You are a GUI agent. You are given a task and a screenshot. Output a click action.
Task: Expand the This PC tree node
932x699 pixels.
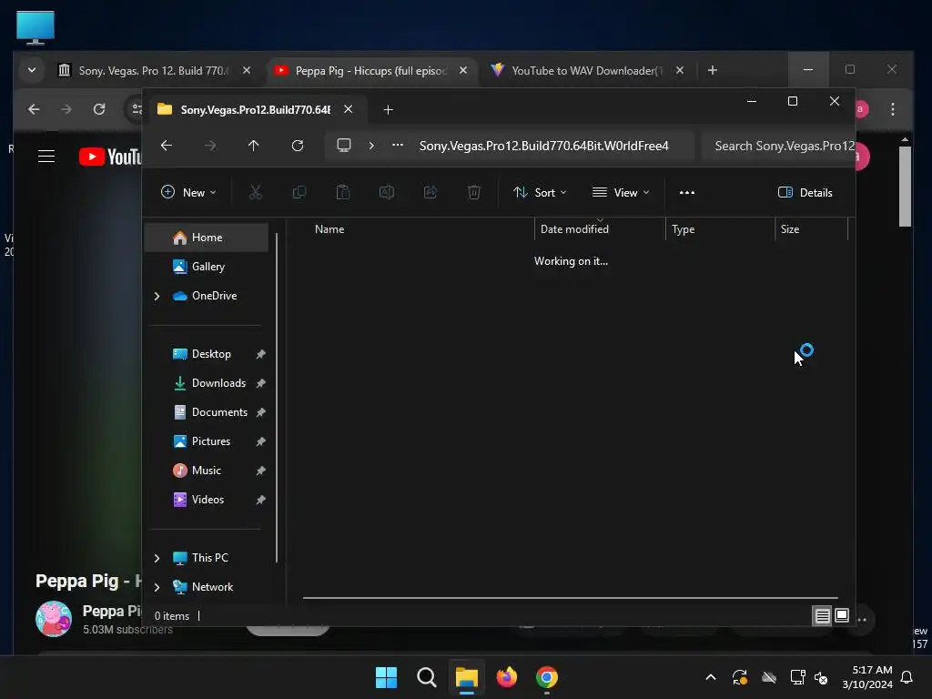pos(157,558)
